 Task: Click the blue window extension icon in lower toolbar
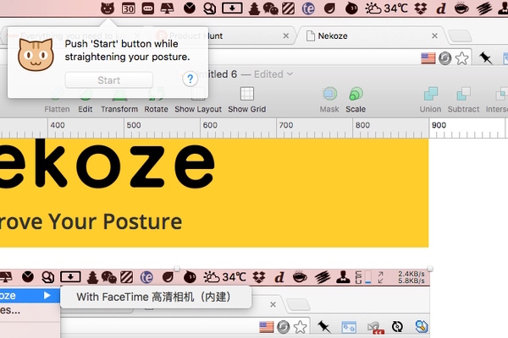349,327
